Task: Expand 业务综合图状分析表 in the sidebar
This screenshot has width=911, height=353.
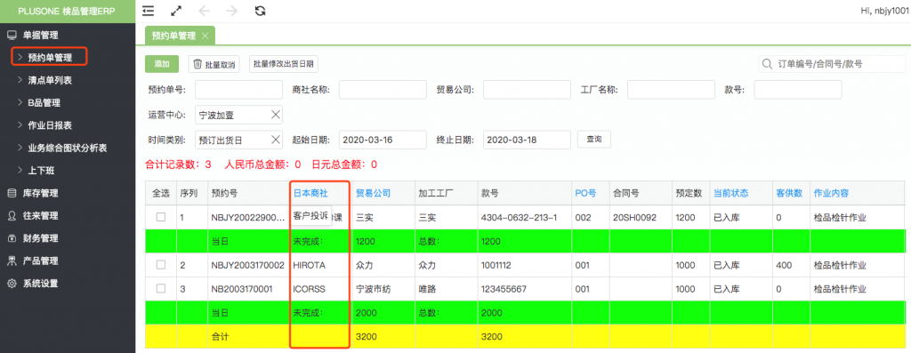Action: [x=68, y=148]
